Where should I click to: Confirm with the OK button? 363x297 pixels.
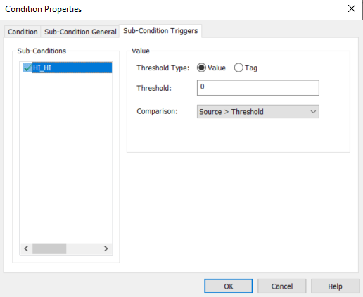click(229, 286)
